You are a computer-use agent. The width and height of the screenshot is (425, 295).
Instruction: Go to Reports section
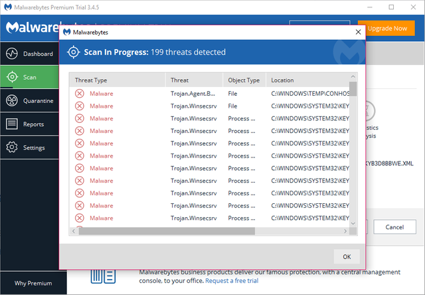[x=29, y=124]
